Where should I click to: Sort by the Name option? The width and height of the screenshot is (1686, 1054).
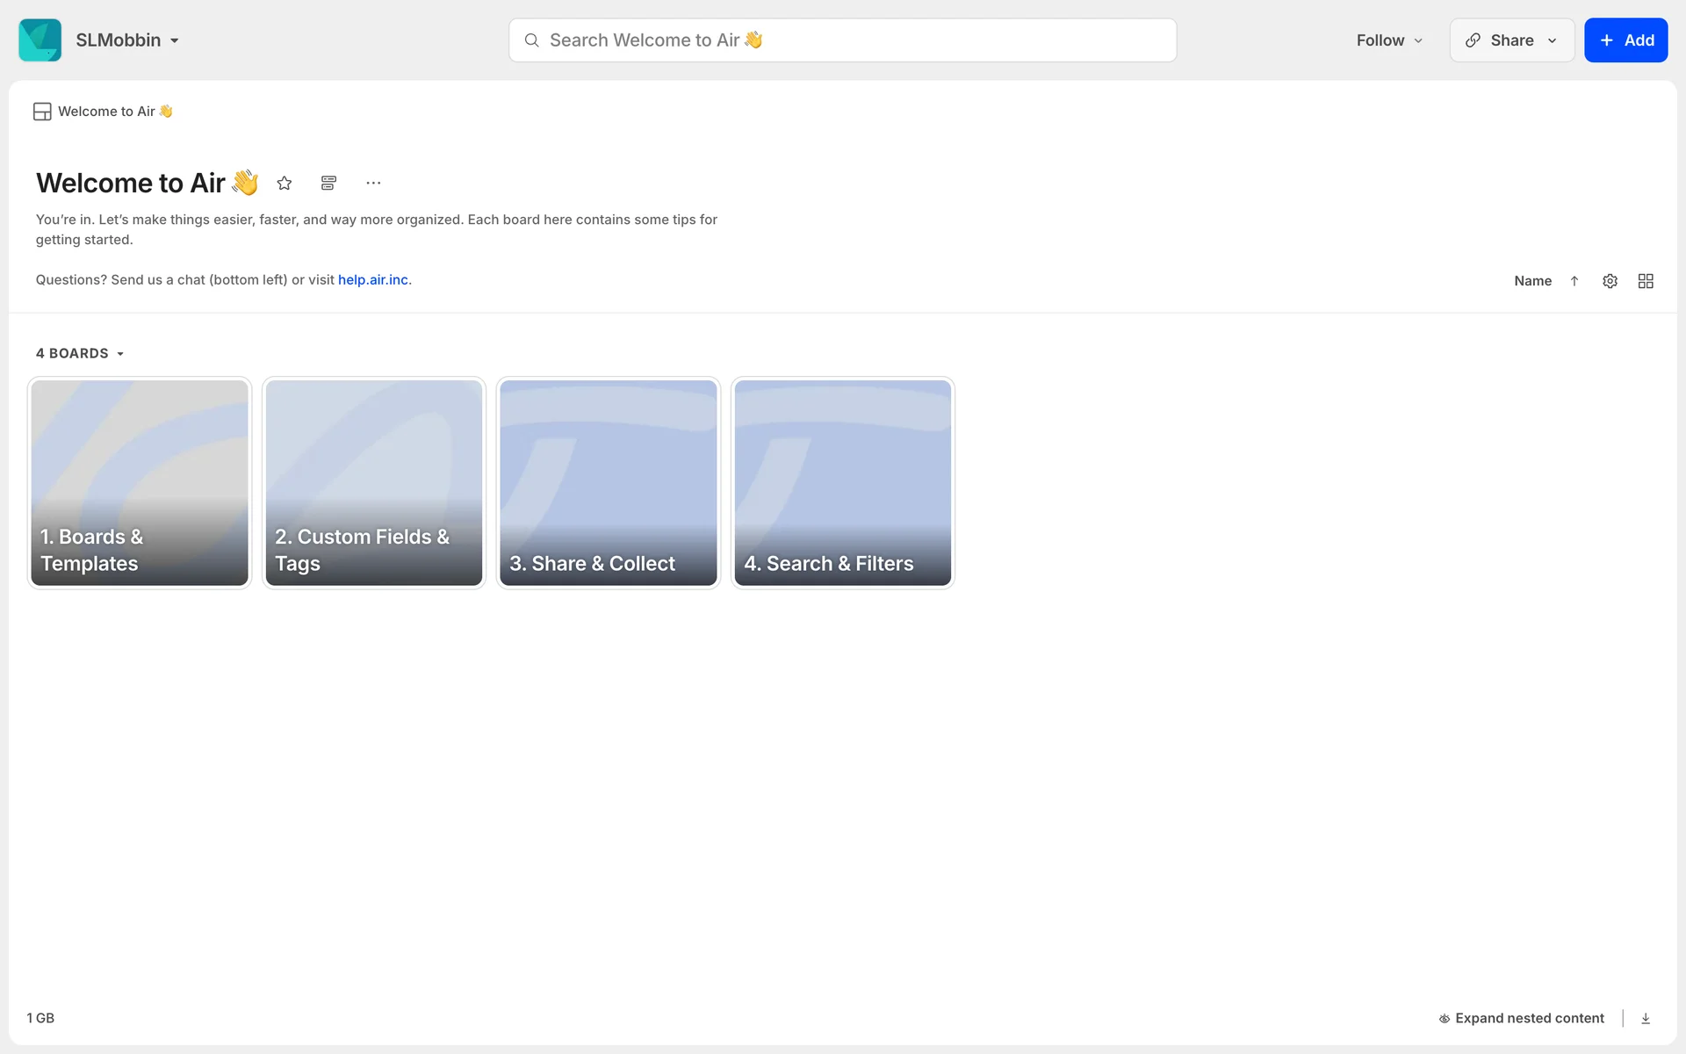(1532, 281)
